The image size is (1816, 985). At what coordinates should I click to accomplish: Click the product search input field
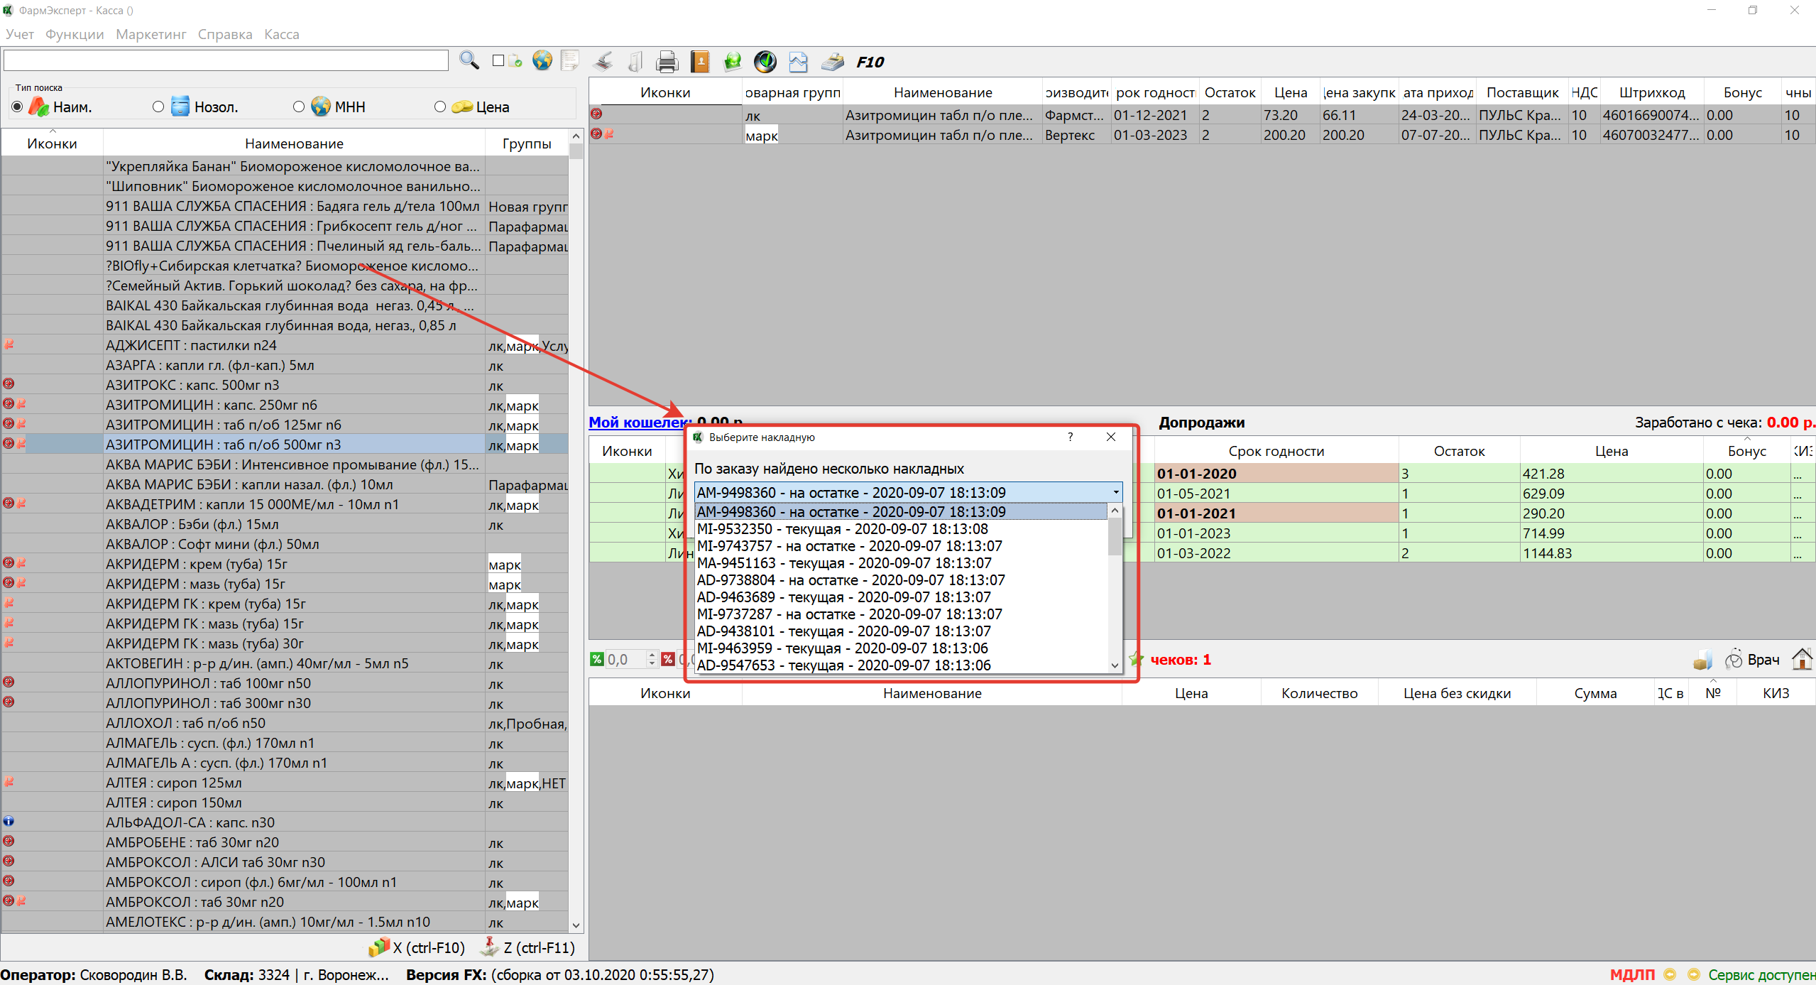click(226, 61)
